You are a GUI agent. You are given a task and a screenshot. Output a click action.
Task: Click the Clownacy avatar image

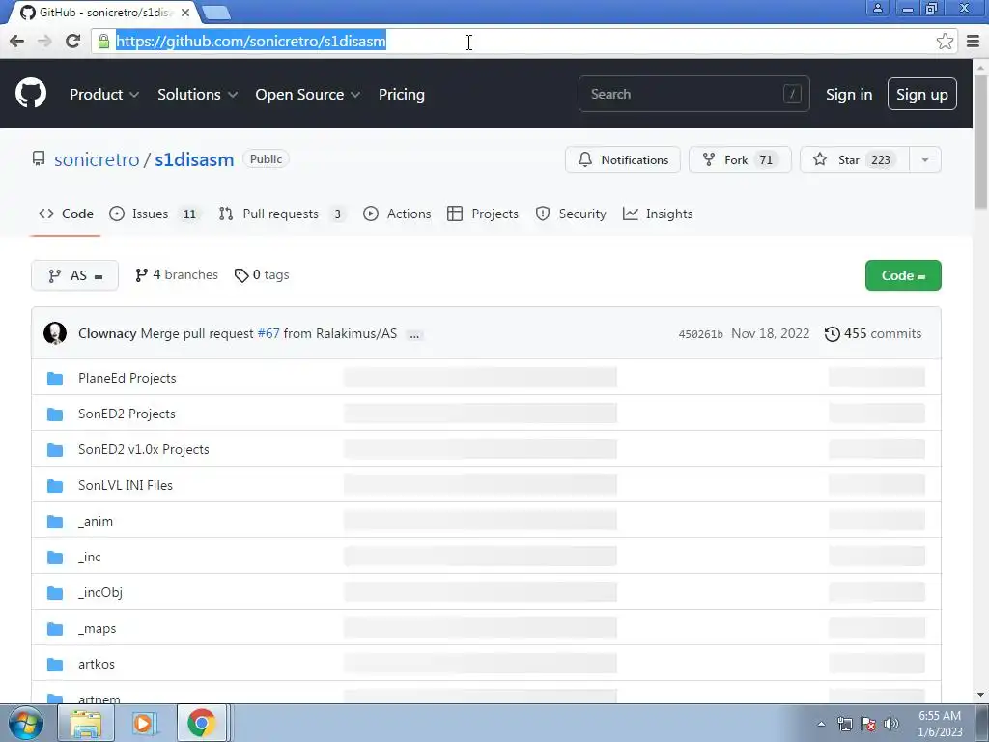55,333
